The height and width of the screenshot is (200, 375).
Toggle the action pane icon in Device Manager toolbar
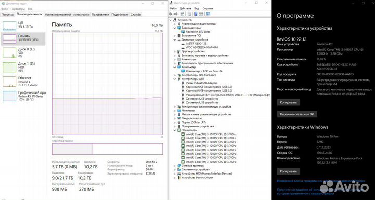click(x=201, y=14)
